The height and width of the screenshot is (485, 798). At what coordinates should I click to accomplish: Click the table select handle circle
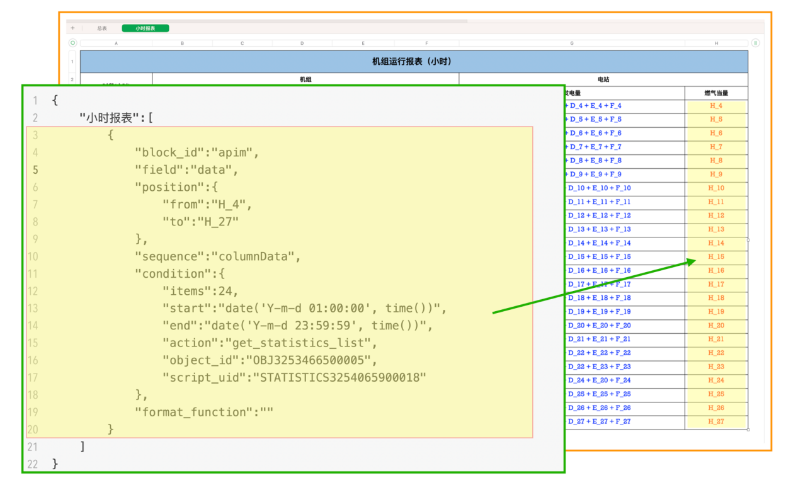tap(72, 43)
